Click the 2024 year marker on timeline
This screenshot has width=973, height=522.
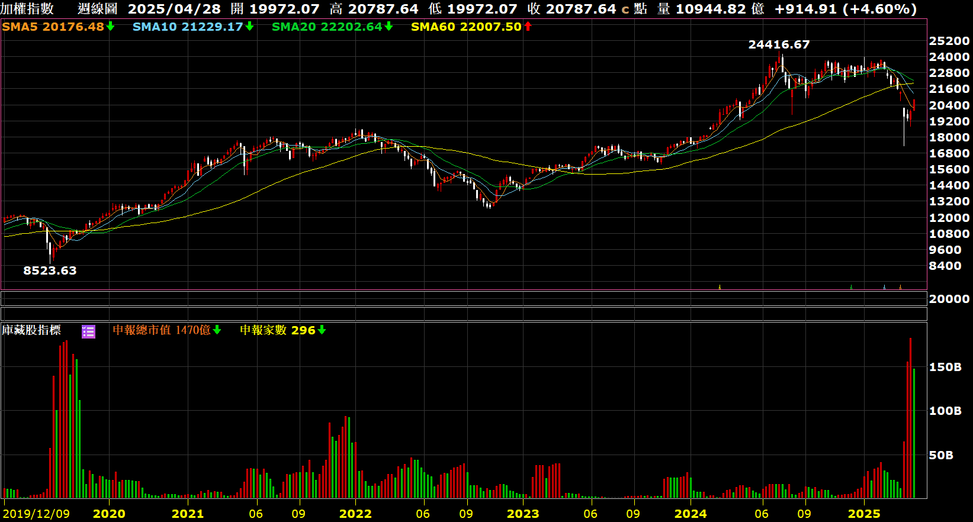[x=691, y=514]
